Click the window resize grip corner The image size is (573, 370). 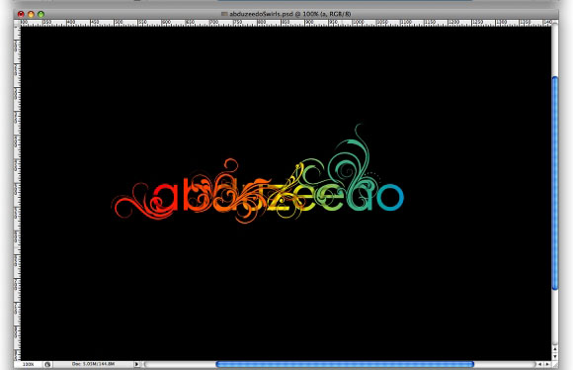pos(555,364)
